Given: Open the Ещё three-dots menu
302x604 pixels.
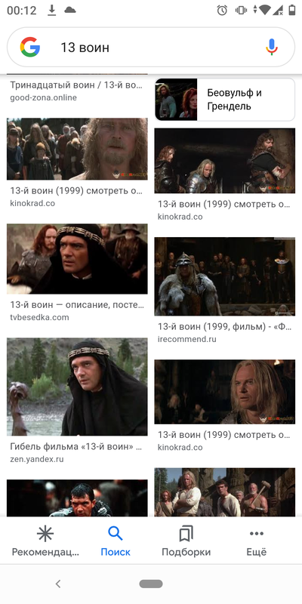Looking at the screenshot, I should [256, 542].
